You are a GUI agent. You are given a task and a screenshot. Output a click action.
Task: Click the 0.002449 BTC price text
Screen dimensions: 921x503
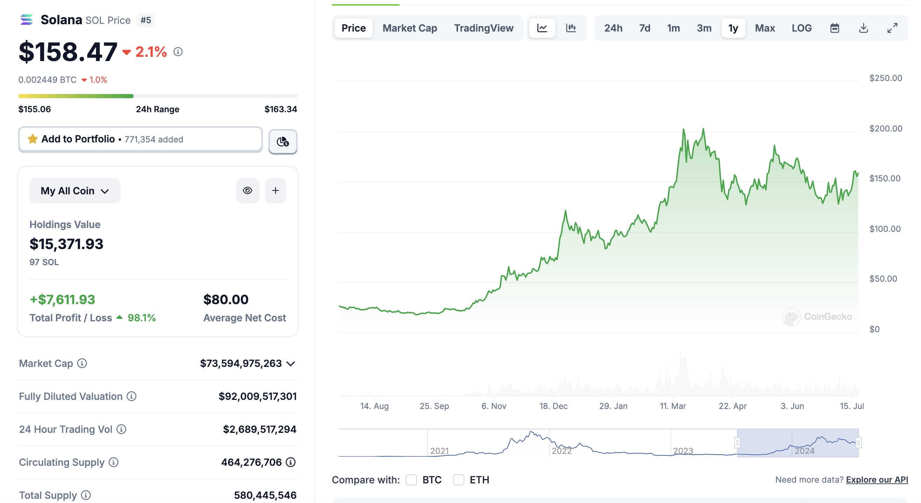(x=47, y=79)
